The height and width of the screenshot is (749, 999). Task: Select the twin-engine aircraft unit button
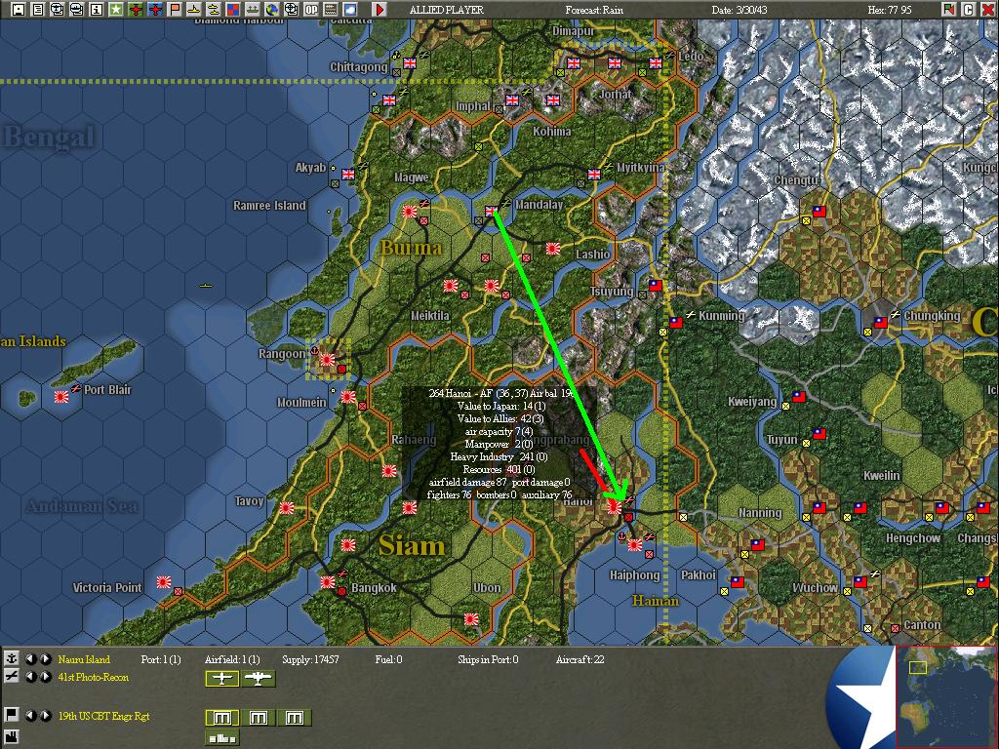point(258,679)
